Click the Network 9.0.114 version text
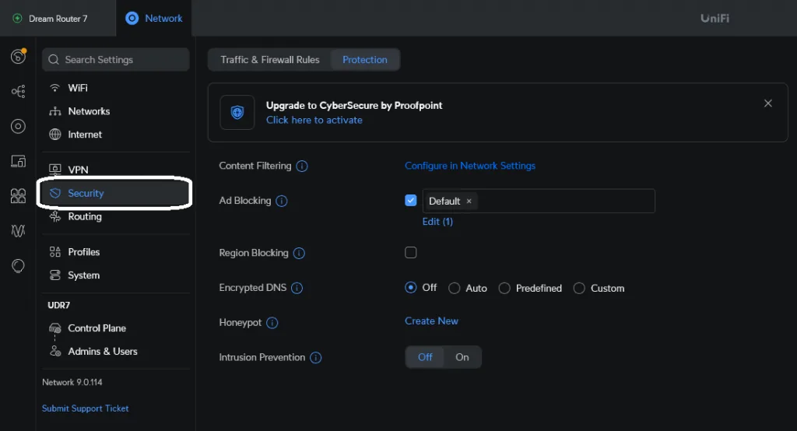Image resolution: width=797 pixels, height=431 pixels. click(72, 382)
